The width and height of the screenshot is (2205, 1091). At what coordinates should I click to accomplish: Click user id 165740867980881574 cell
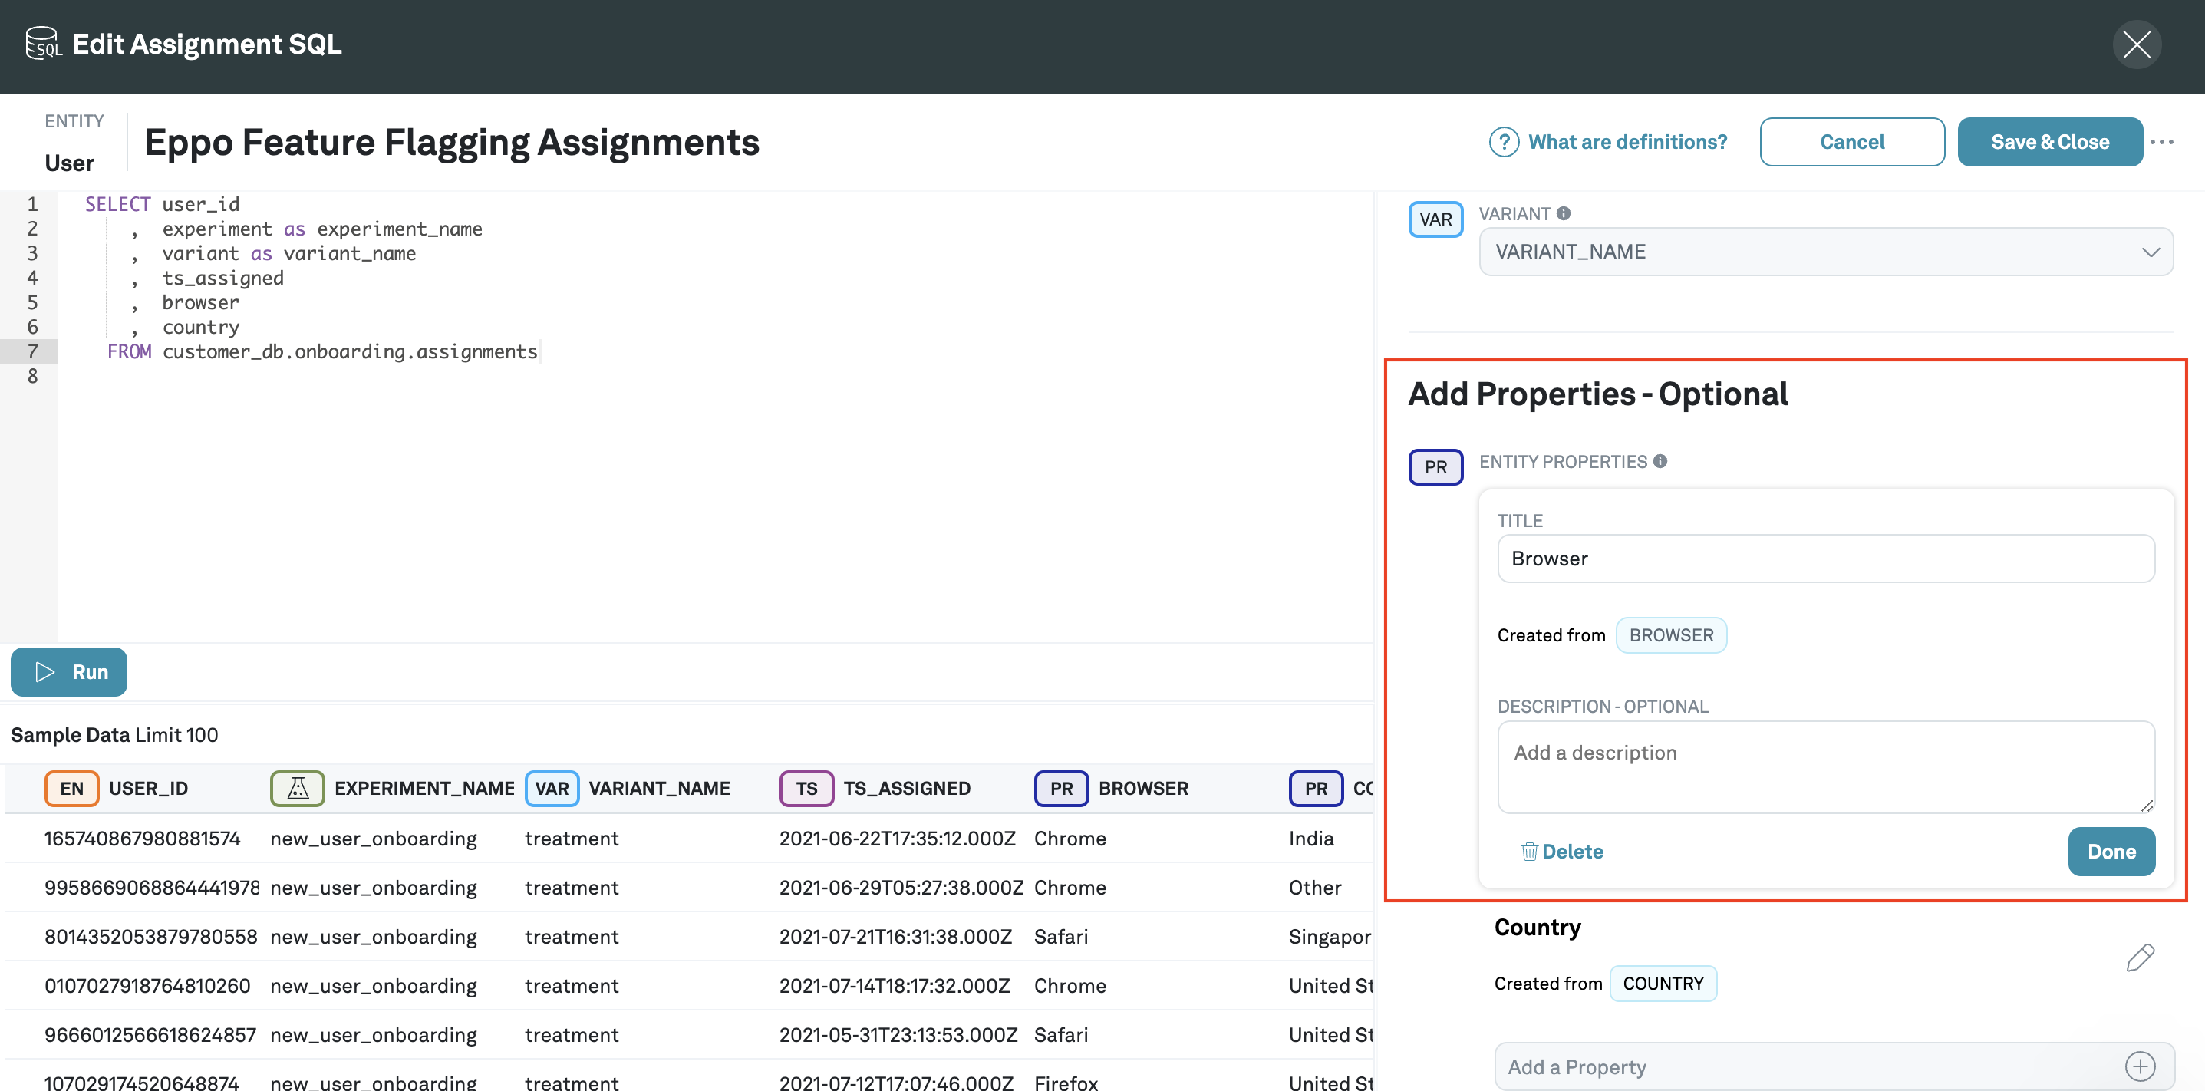(142, 839)
